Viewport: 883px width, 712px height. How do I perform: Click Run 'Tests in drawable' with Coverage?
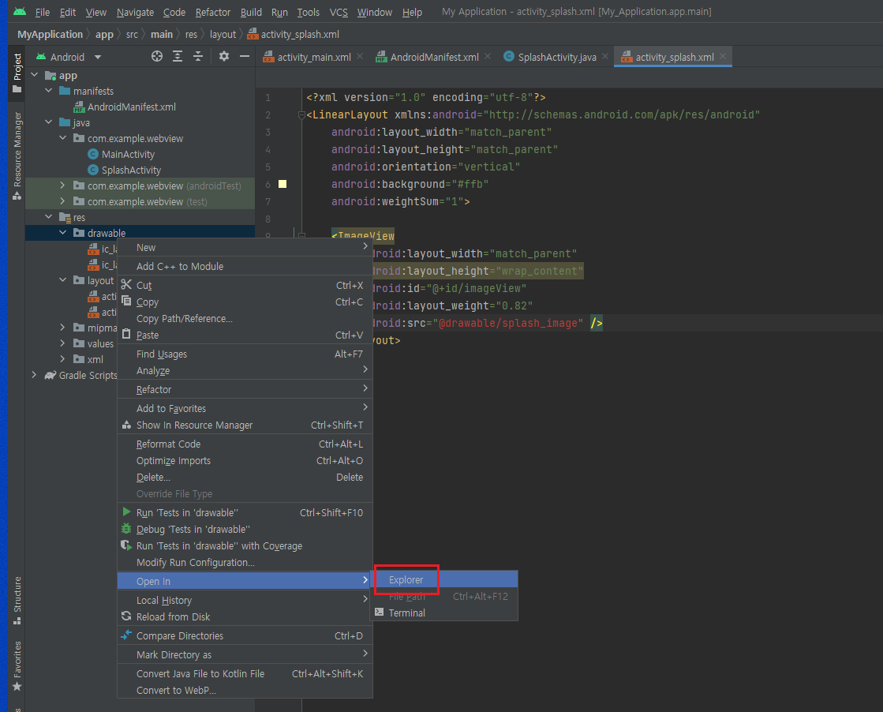point(245,545)
